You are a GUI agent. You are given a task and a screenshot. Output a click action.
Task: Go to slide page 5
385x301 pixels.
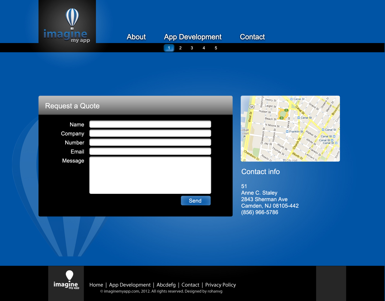[216, 48]
